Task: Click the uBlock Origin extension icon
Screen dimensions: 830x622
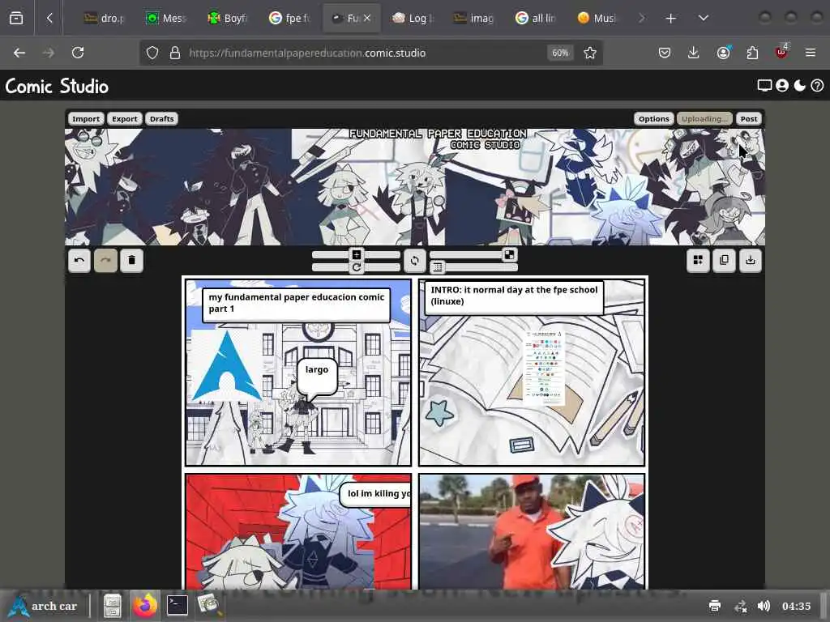Action: [x=781, y=52]
